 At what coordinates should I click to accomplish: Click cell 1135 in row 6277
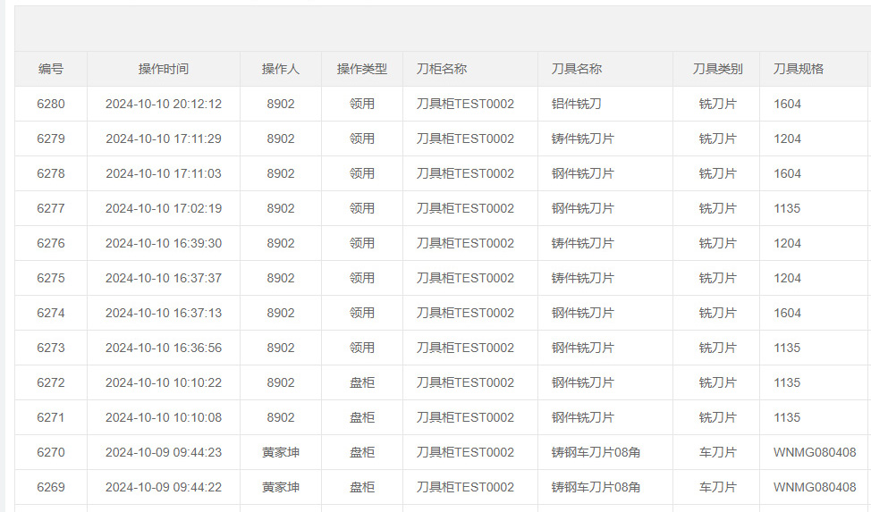[x=787, y=209]
